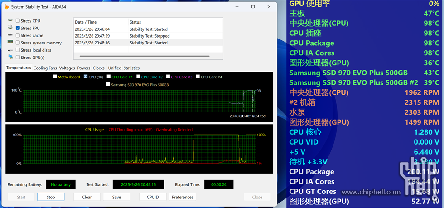Image resolution: width=444 pixels, height=208 pixels.
Task: Click the CPU Throttling overheating warning text
Action: 151,130
